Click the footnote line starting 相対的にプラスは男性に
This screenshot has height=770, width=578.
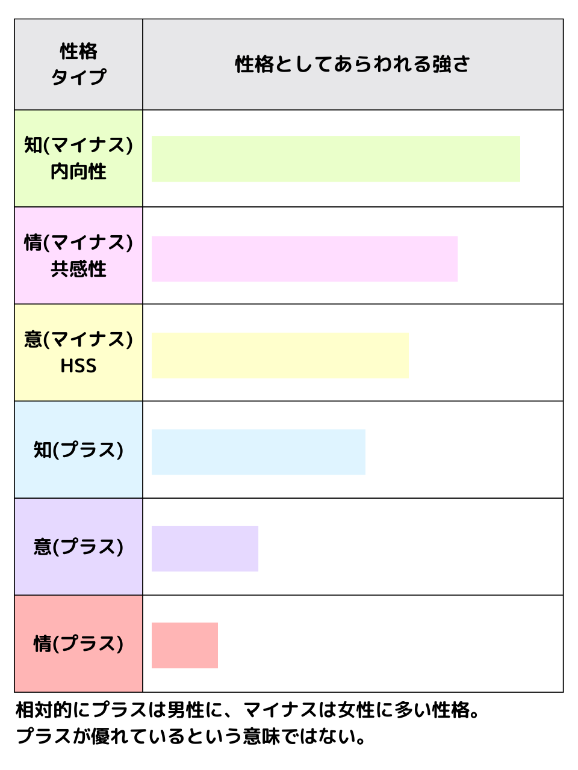248,710
